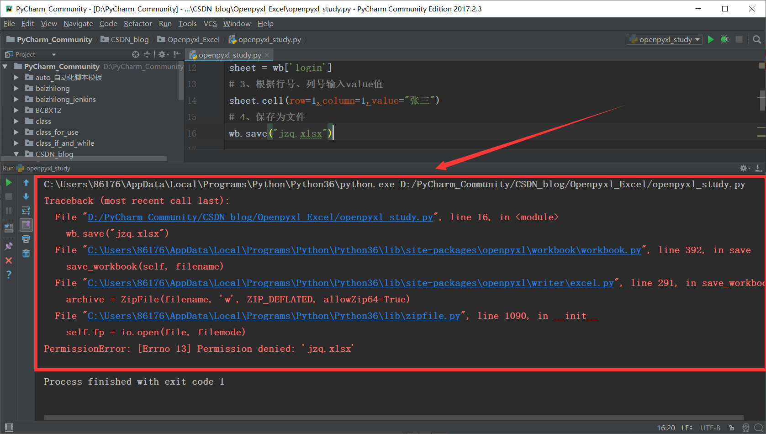Expand the auto_自动化脚本模板 folder
Viewport: 766px width, 434px height.
coord(16,77)
